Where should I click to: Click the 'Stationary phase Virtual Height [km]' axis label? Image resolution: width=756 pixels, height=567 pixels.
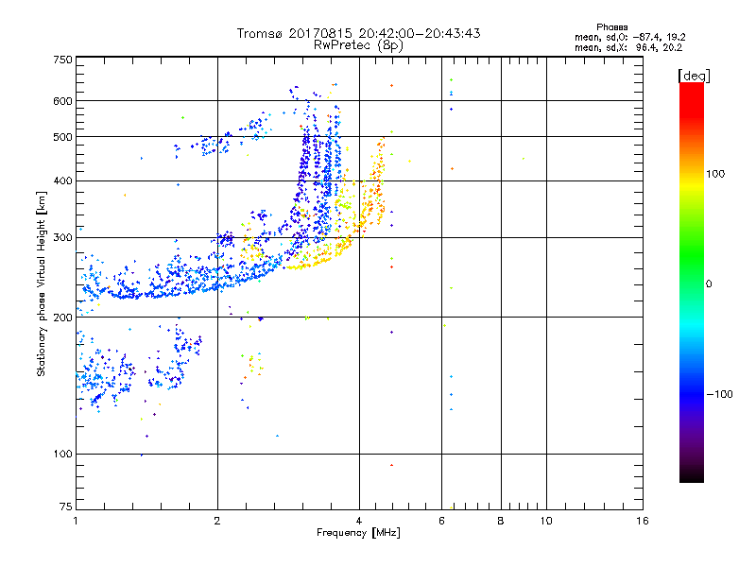(42, 284)
